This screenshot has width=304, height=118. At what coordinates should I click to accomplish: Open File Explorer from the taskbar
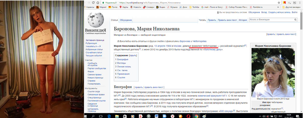(x=117, y=116)
